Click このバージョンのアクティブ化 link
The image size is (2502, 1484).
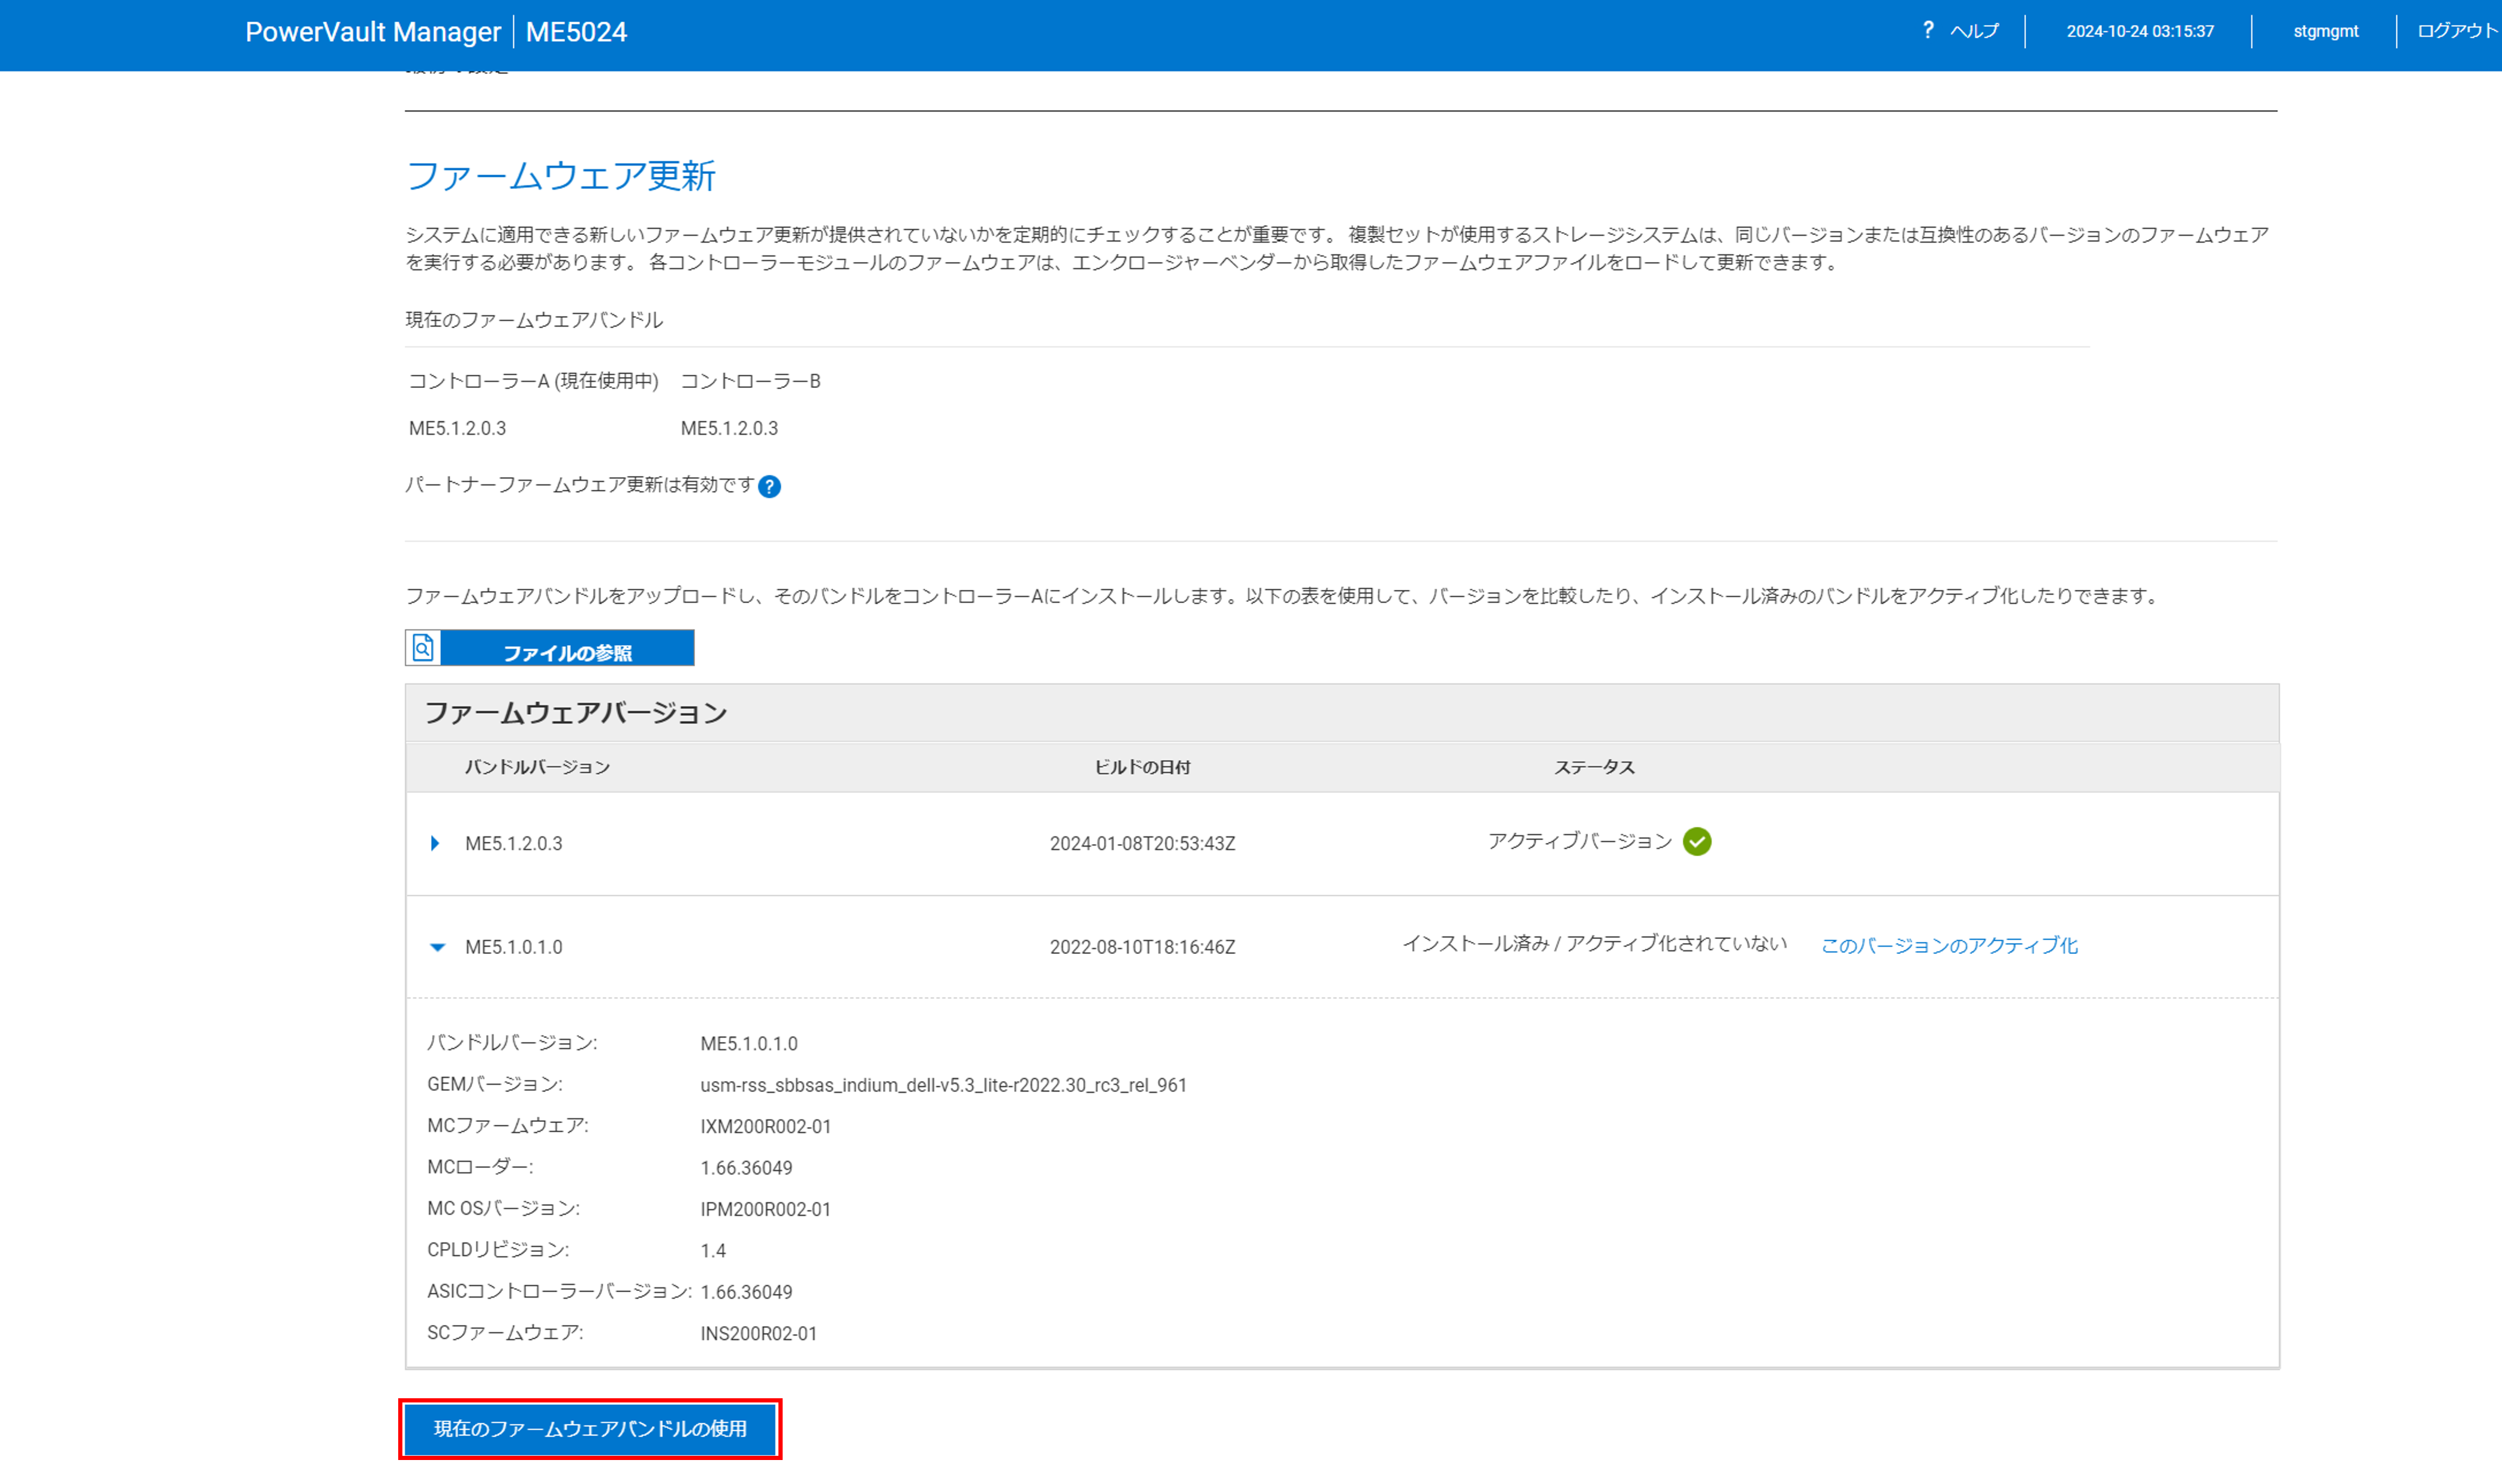[x=1949, y=945]
